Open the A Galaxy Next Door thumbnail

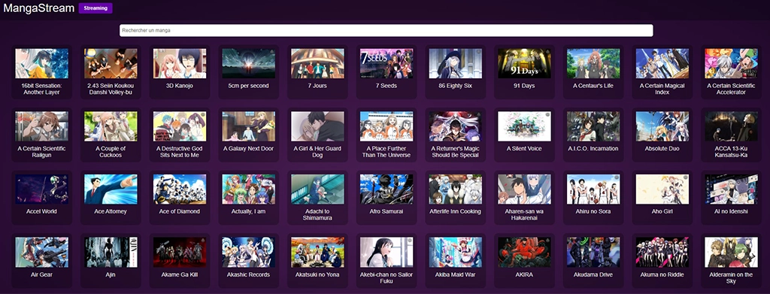(248, 126)
